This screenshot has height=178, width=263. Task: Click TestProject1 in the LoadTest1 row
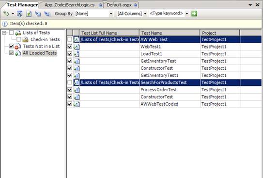pyautogui.click(x=214, y=54)
